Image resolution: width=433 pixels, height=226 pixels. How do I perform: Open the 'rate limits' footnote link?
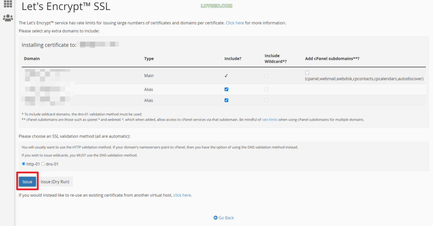click(x=269, y=119)
